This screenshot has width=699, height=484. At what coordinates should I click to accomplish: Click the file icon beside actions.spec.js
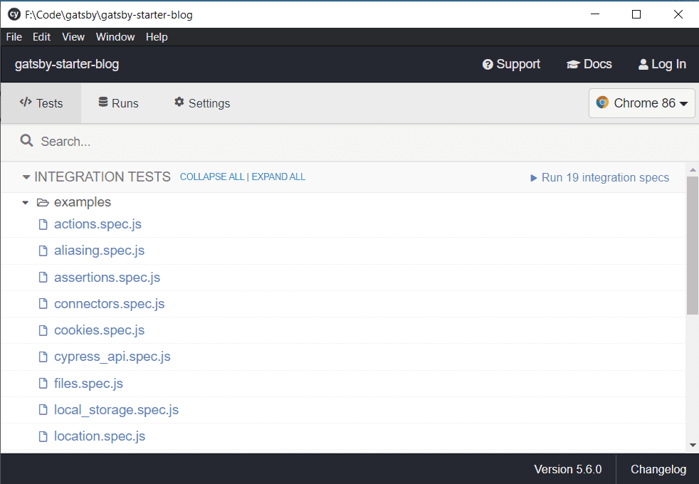(43, 223)
